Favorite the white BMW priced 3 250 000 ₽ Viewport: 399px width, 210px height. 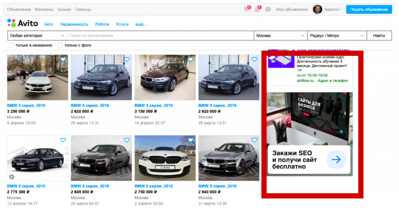(63, 59)
